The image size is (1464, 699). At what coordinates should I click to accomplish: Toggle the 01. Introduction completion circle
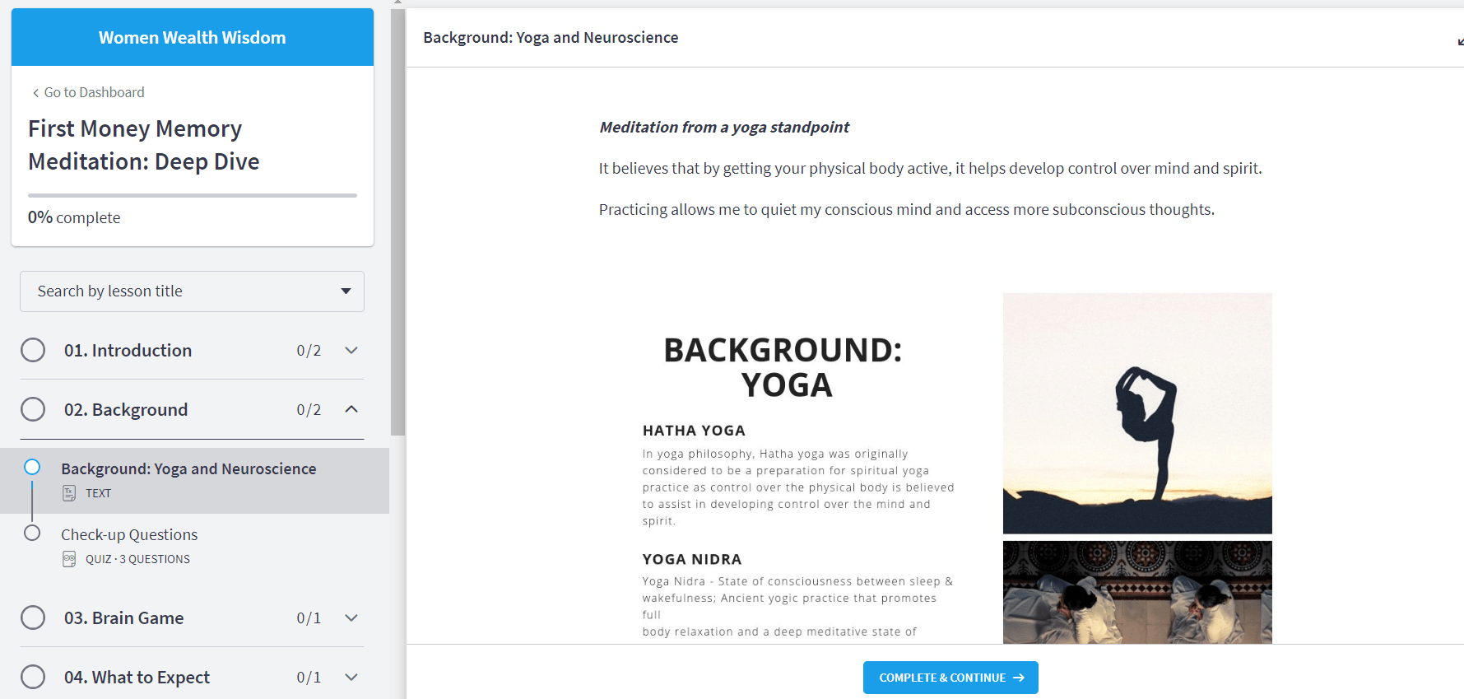point(33,350)
